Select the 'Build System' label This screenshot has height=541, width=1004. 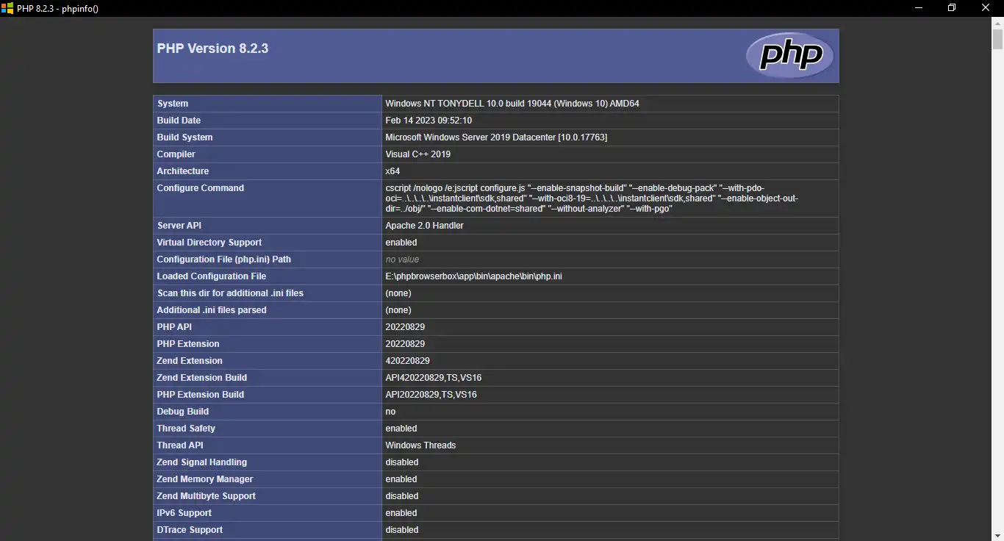click(184, 137)
